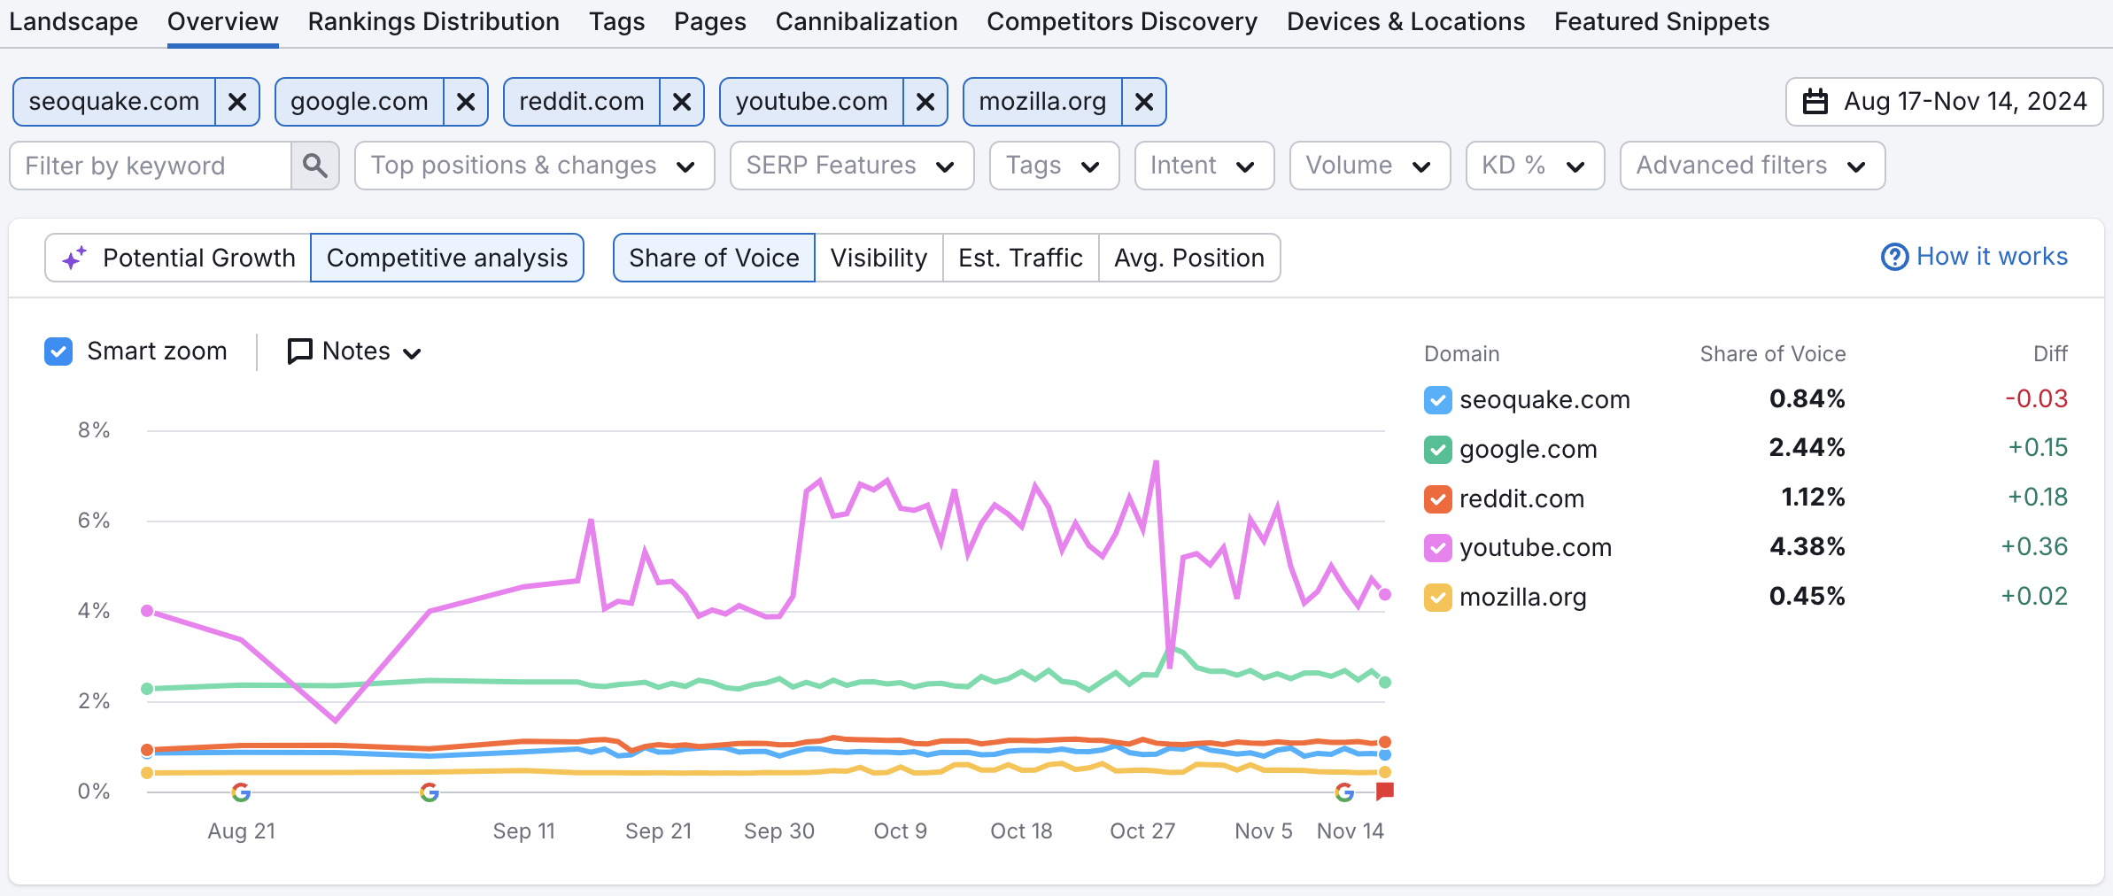Remove the mozilla.org domain chip
Image resolution: width=2113 pixels, height=896 pixels.
pyautogui.click(x=1144, y=102)
